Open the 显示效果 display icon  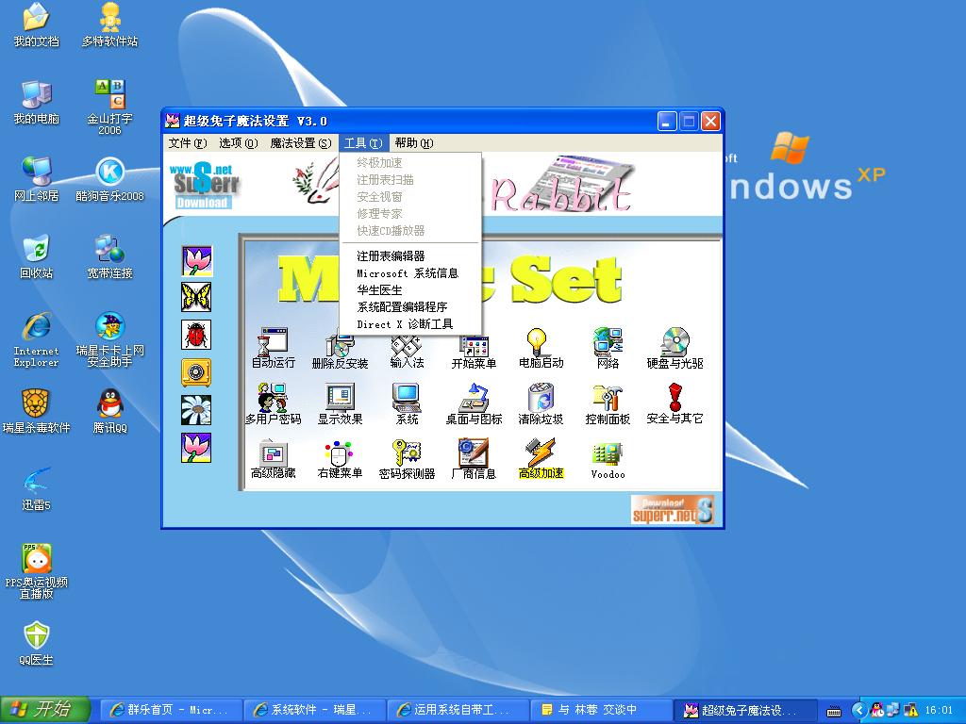point(340,403)
